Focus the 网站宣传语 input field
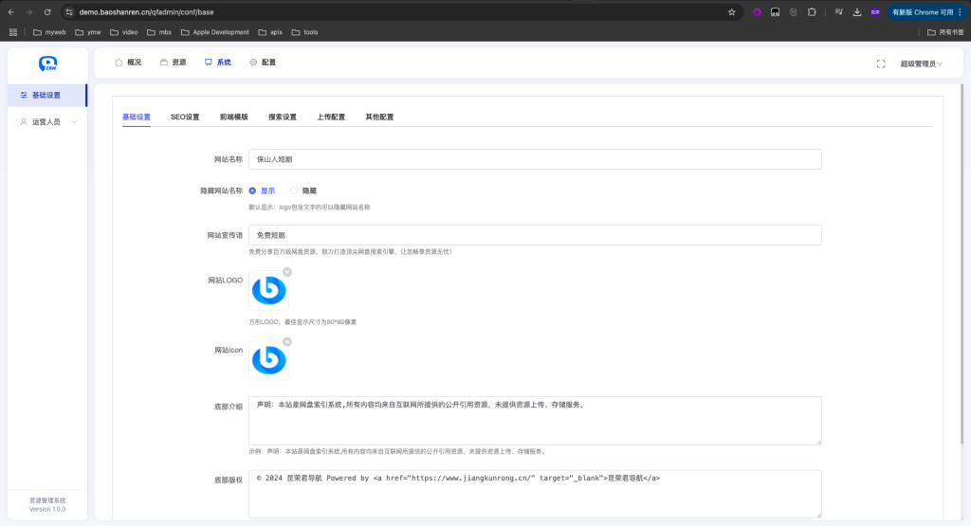971x526 pixels. (x=535, y=235)
